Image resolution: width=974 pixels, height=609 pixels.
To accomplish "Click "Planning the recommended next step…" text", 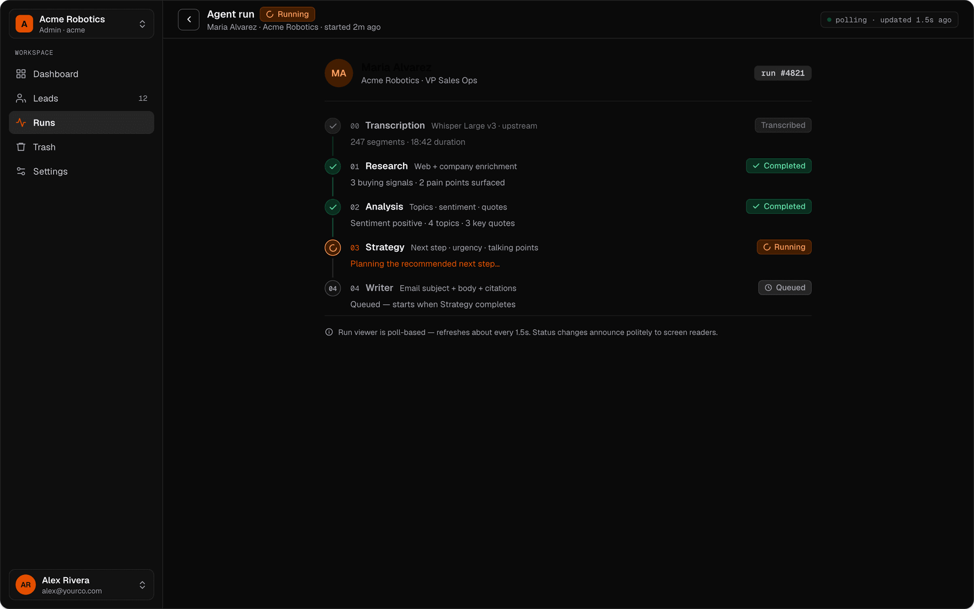I will [x=425, y=264].
